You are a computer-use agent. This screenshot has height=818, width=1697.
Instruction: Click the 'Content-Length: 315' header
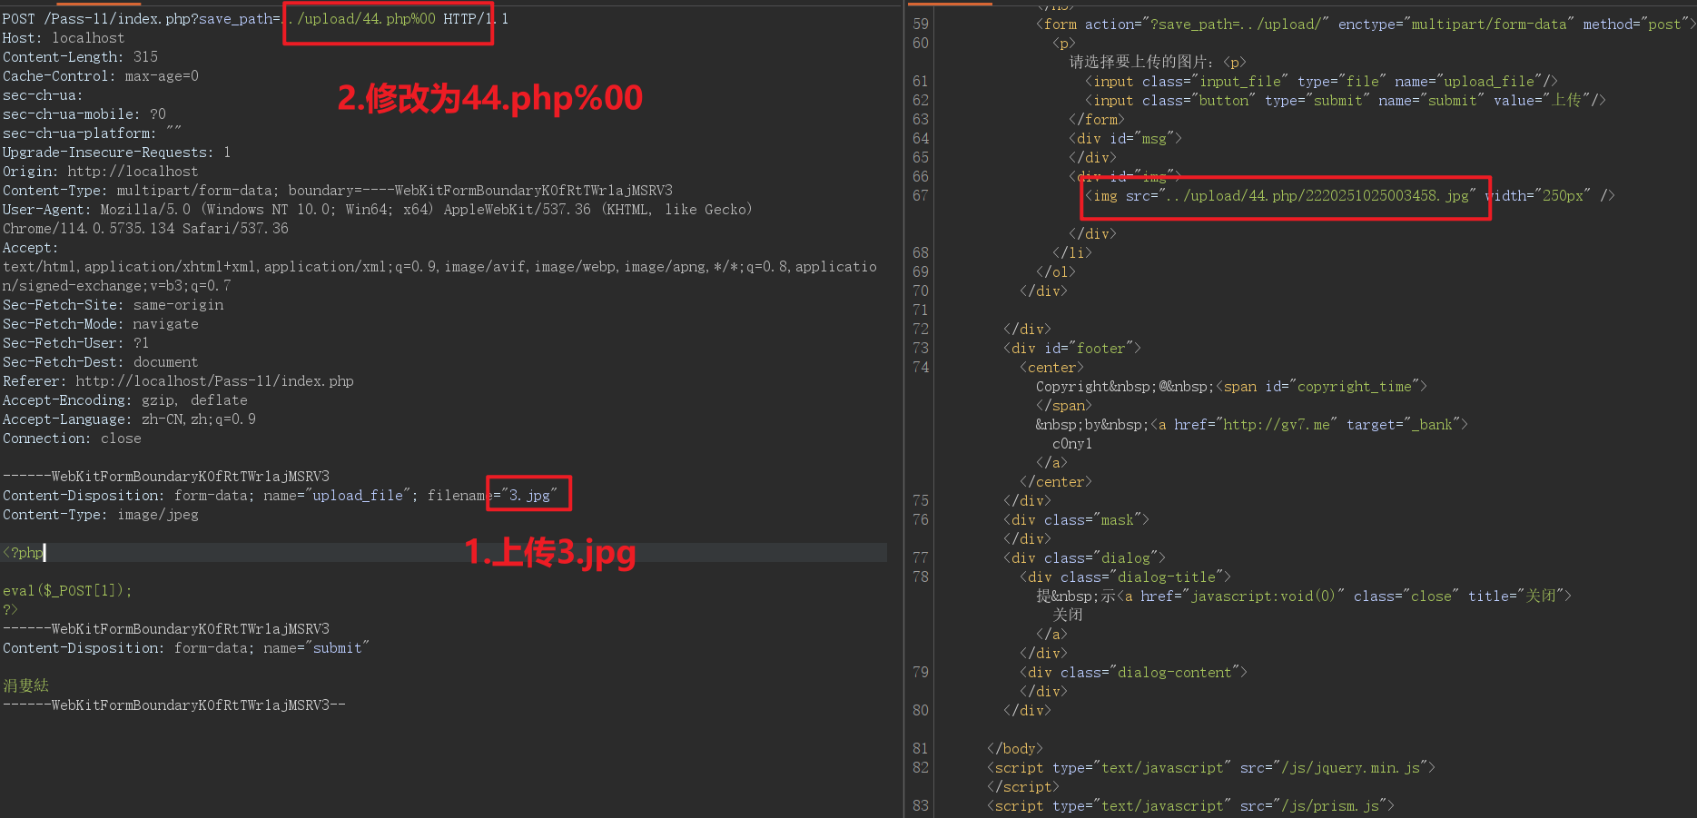click(x=80, y=56)
